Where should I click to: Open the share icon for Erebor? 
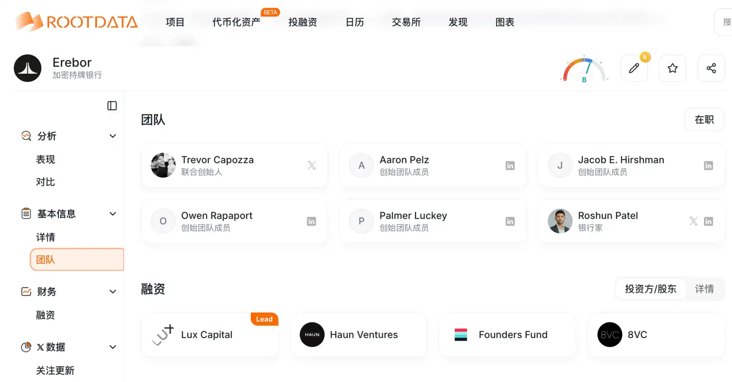711,68
